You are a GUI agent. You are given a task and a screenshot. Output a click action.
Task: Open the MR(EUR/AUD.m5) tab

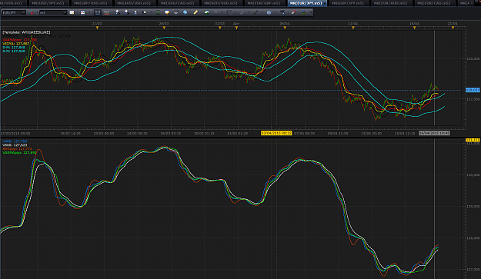(x=390, y=3)
